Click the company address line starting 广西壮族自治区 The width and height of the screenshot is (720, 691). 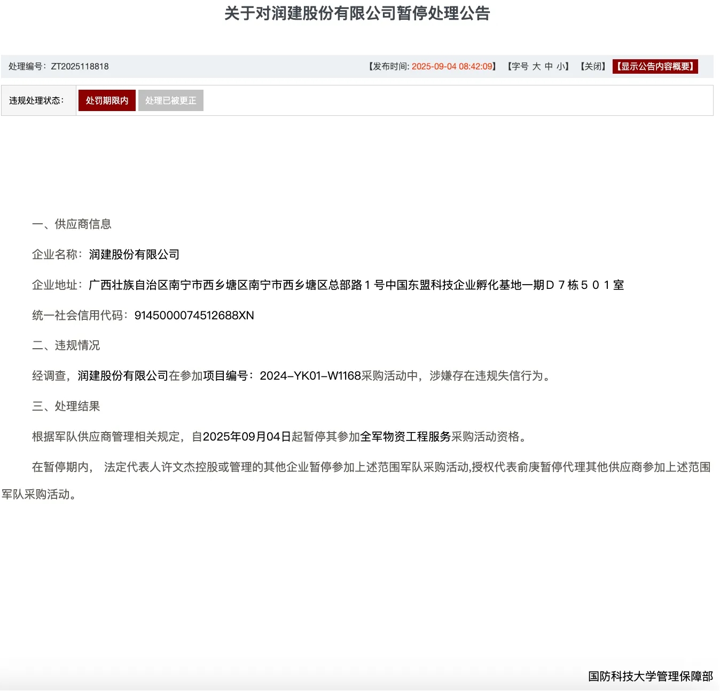click(x=356, y=285)
